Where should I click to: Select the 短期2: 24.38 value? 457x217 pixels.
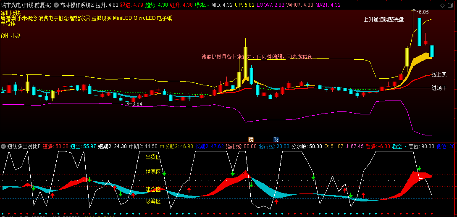click(113, 146)
